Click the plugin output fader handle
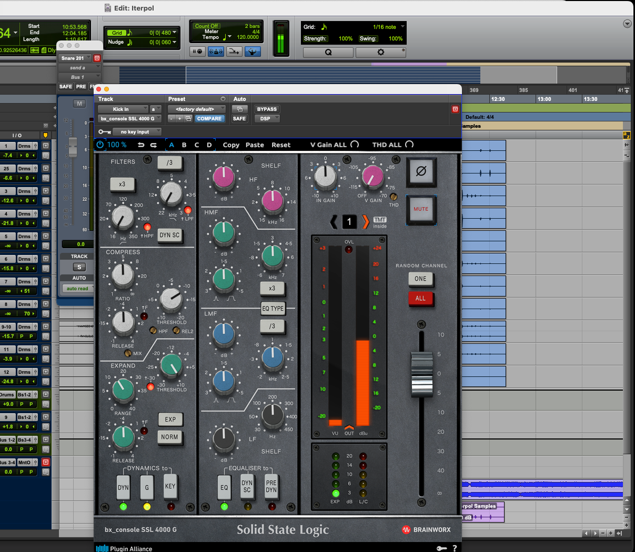 pyautogui.click(x=421, y=374)
